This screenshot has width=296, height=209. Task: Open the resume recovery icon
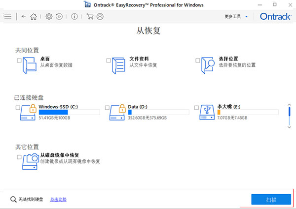click(x=59, y=17)
